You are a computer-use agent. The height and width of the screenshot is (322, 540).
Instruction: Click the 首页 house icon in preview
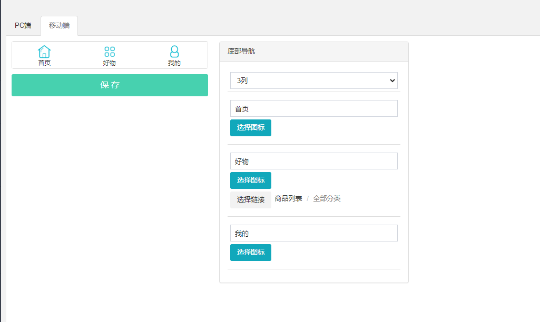point(44,52)
